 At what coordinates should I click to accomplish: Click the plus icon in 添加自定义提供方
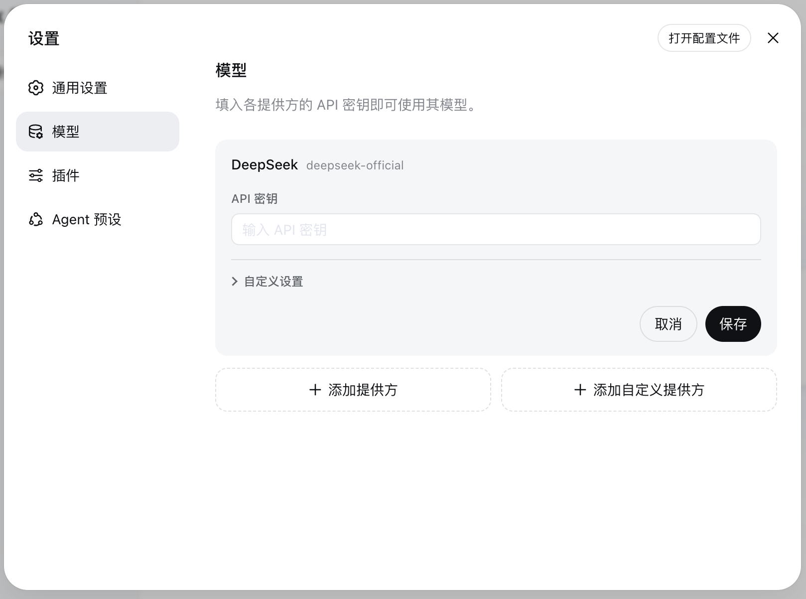click(580, 390)
